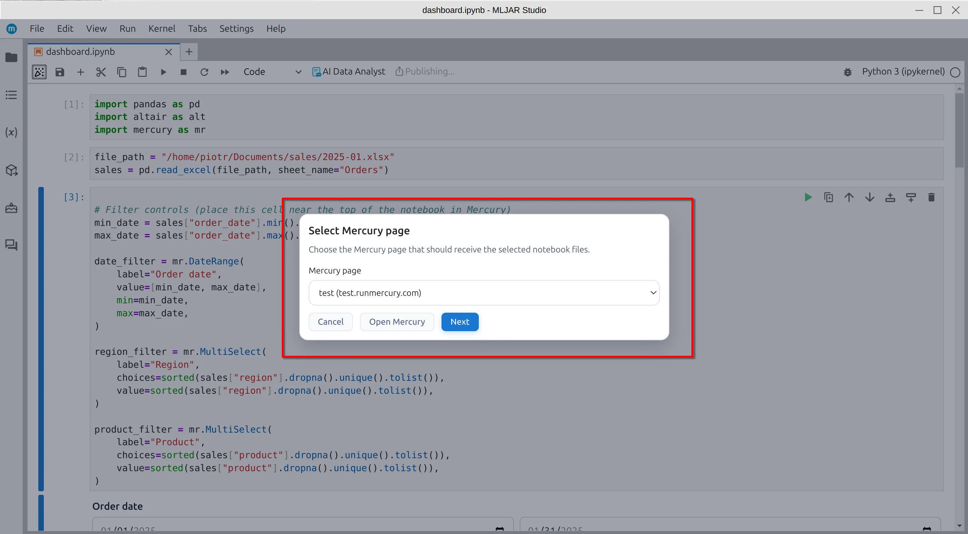The width and height of the screenshot is (968, 534).
Task: Click inside code cell 1 imports
Action: [x=516, y=117]
